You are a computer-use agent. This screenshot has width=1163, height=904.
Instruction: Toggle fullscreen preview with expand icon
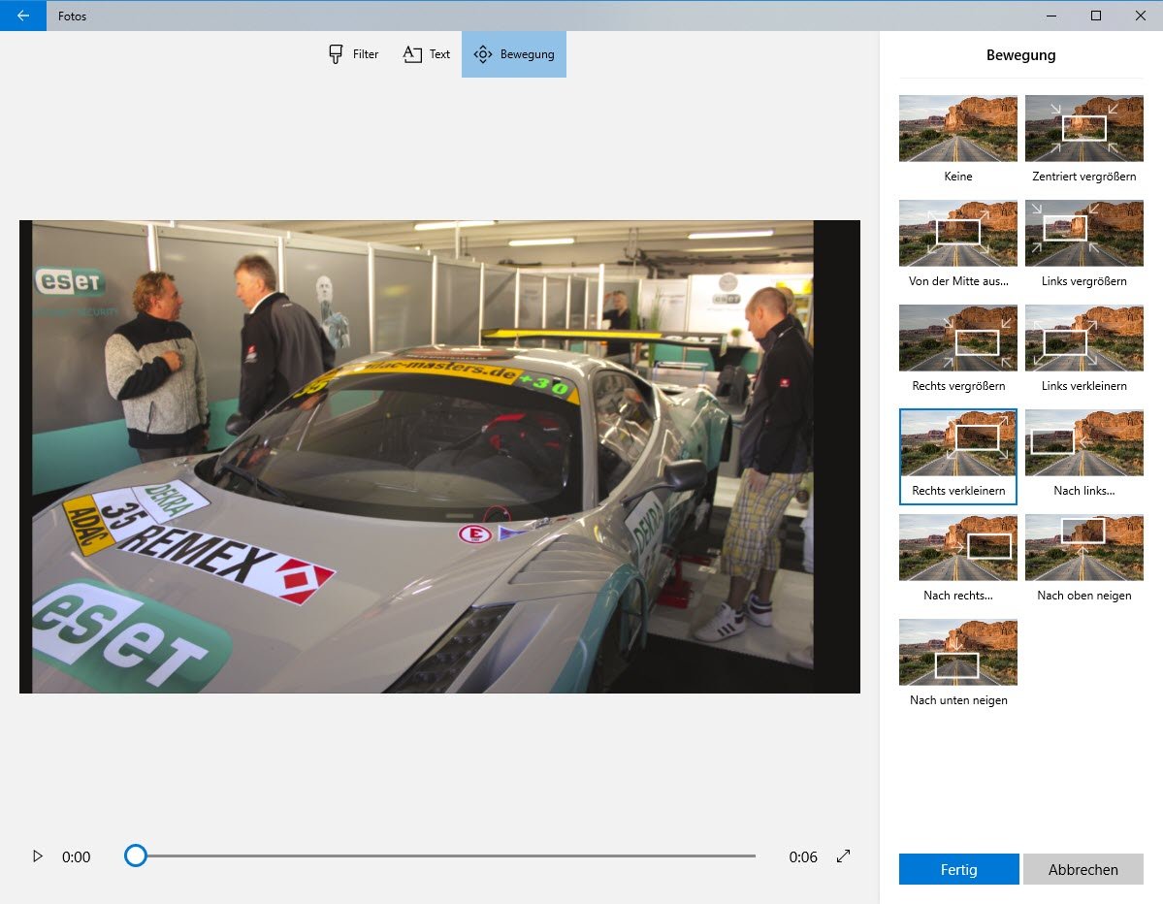(x=843, y=856)
